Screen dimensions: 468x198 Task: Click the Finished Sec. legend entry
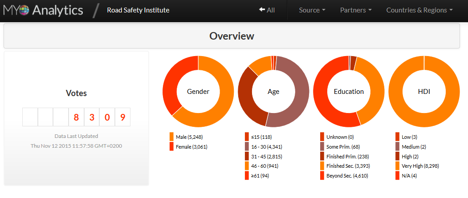[345, 166]
